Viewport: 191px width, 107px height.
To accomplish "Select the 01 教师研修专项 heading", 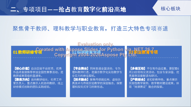I will tap(27, 52).
